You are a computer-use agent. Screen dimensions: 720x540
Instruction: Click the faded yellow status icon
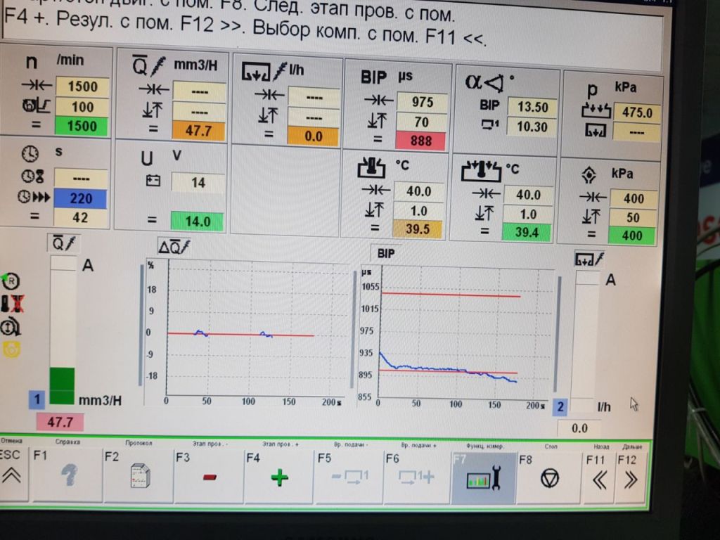[x=11, y=349]
